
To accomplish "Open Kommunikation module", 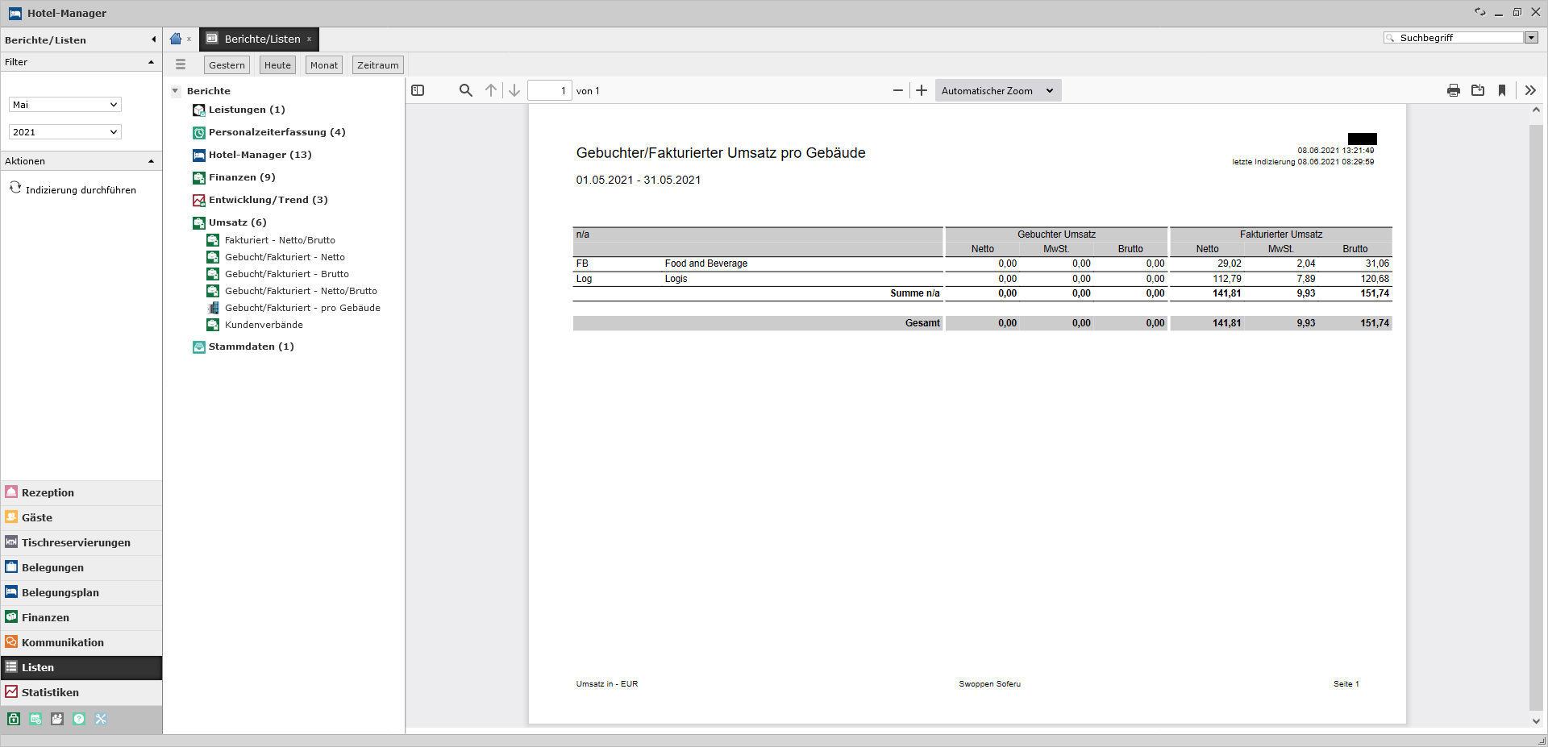I will (81, 642).
